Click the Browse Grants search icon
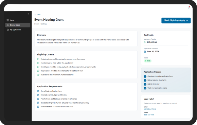197x125 pixels. point(7,25)
